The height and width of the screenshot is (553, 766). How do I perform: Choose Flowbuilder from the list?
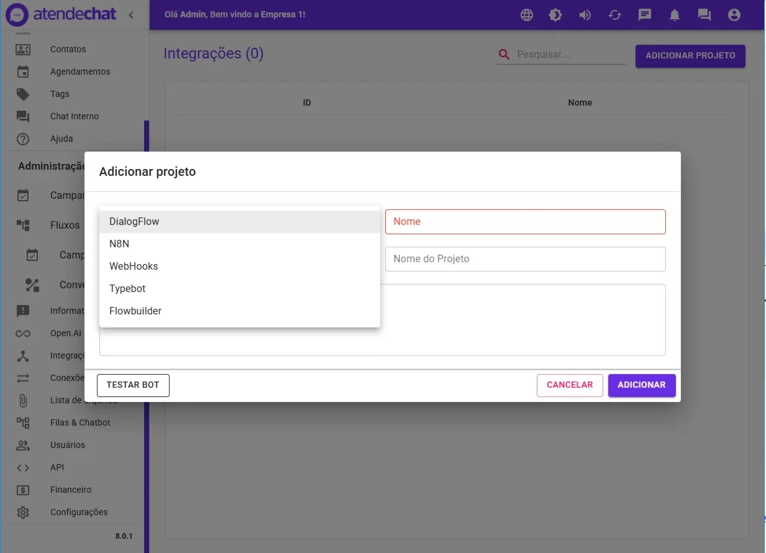click(x=240, y=311)
